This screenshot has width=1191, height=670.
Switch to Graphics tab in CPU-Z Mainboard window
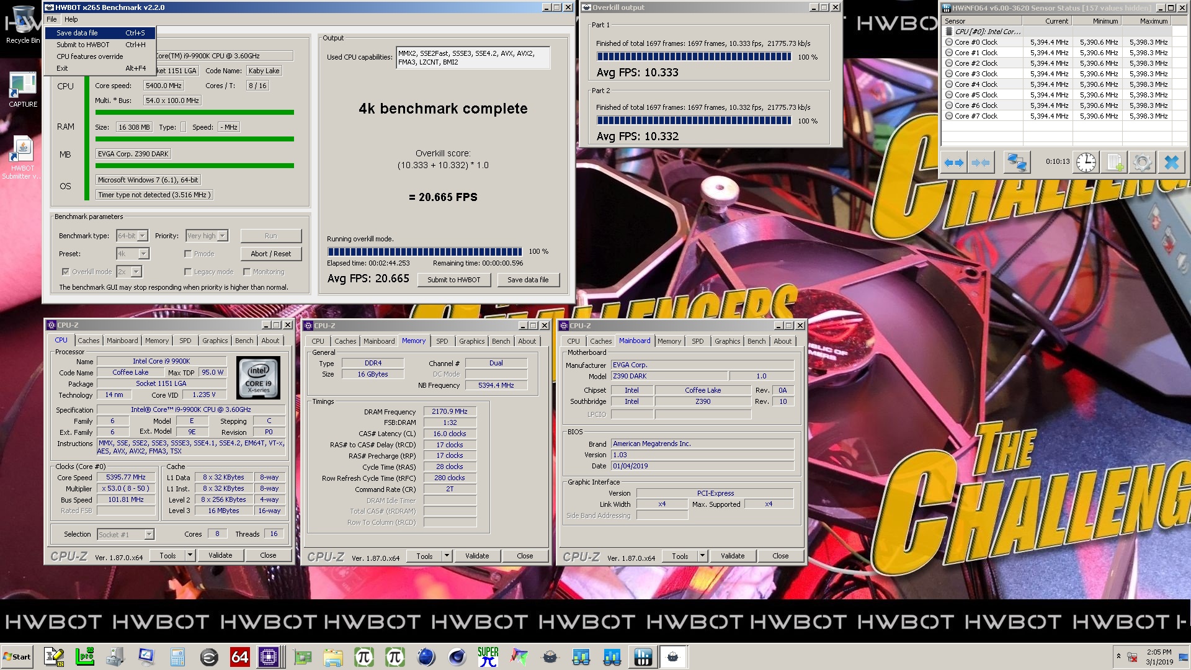point(727,341)
